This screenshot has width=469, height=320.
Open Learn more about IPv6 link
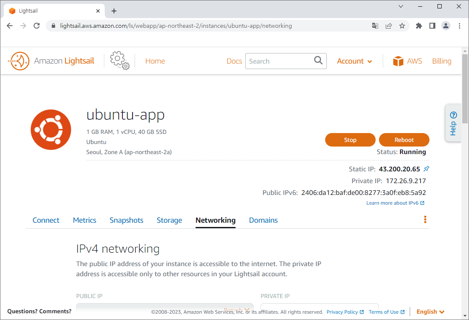tap(395, 203)
